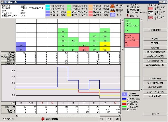Viewport: 168px width, 122px height.
Task: Click the 1W timescale button
Action: [x=102, y=119]
